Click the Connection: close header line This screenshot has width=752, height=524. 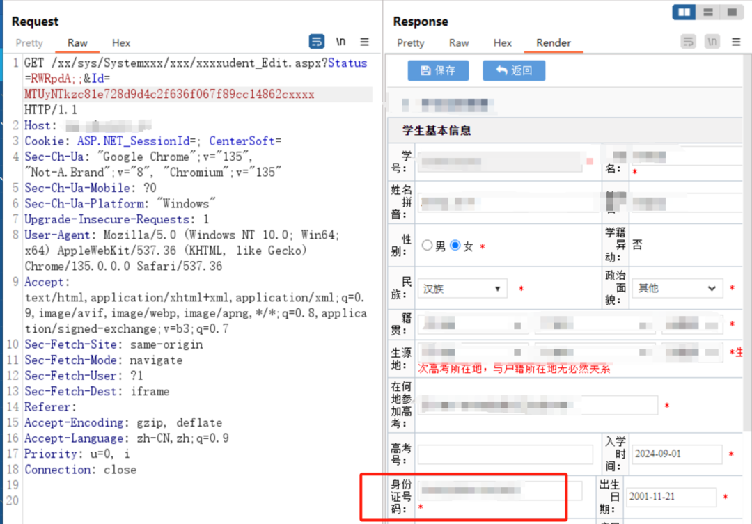(x=80, y=469)
